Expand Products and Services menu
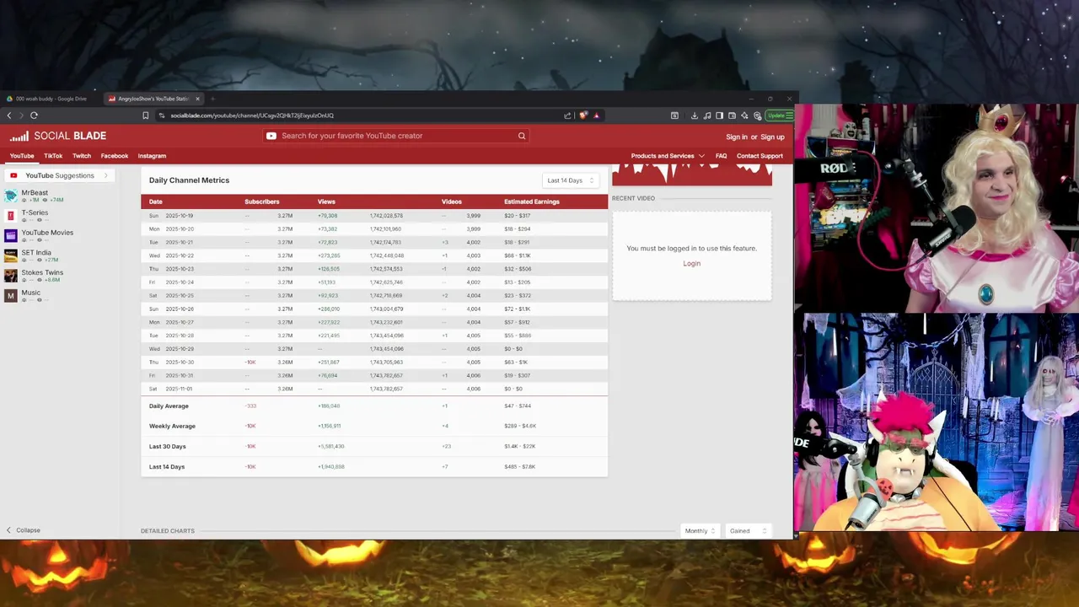The width and height of the screenshot is (1079, 607). [x=668, y=156]
